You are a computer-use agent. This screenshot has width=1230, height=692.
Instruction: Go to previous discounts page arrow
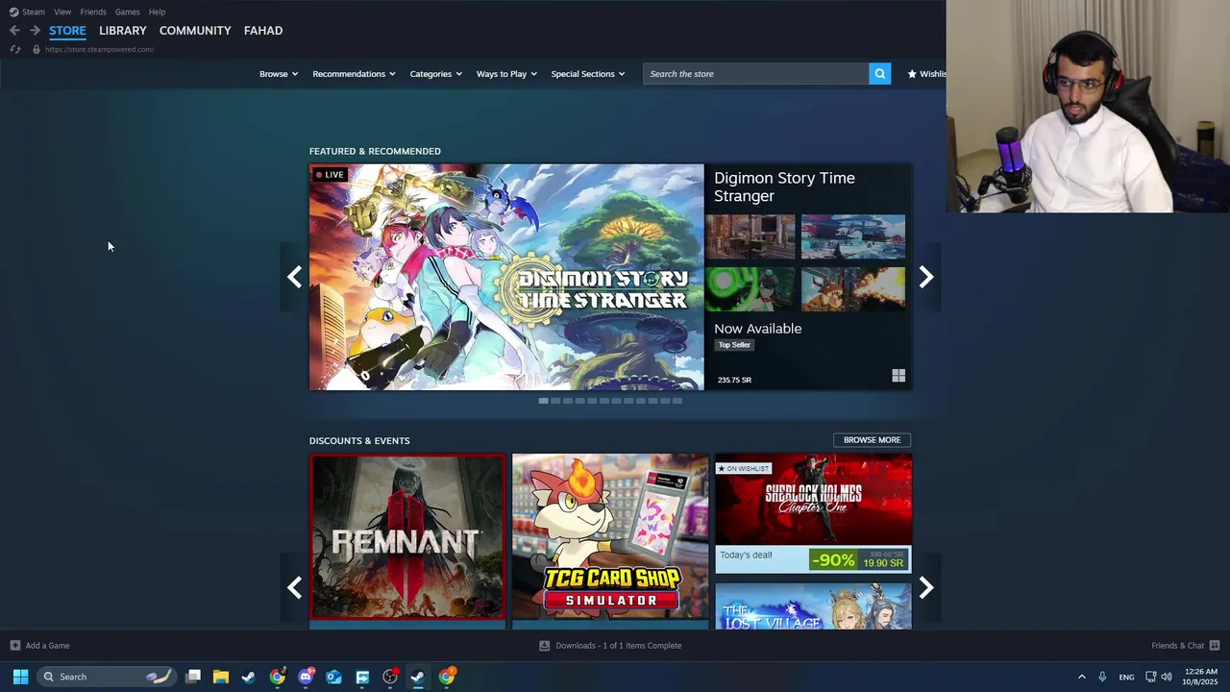click(x=294, y=587)
